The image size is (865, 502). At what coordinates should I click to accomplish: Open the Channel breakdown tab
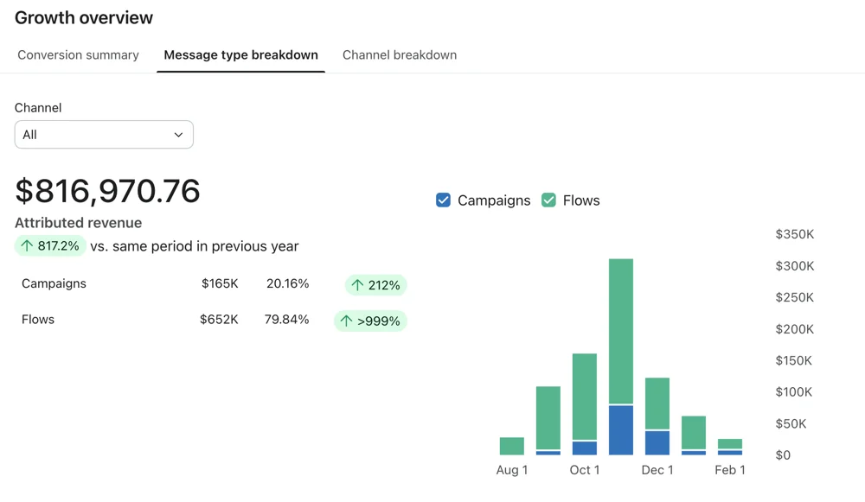click(400, 55)
